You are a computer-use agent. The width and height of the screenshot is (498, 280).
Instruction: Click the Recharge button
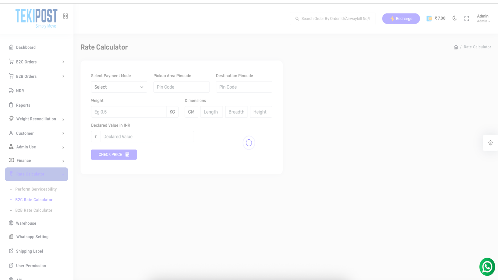tap(401, 18)
